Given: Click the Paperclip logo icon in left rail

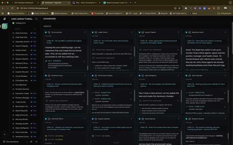Looking at the screenshot, I should 4,19.
